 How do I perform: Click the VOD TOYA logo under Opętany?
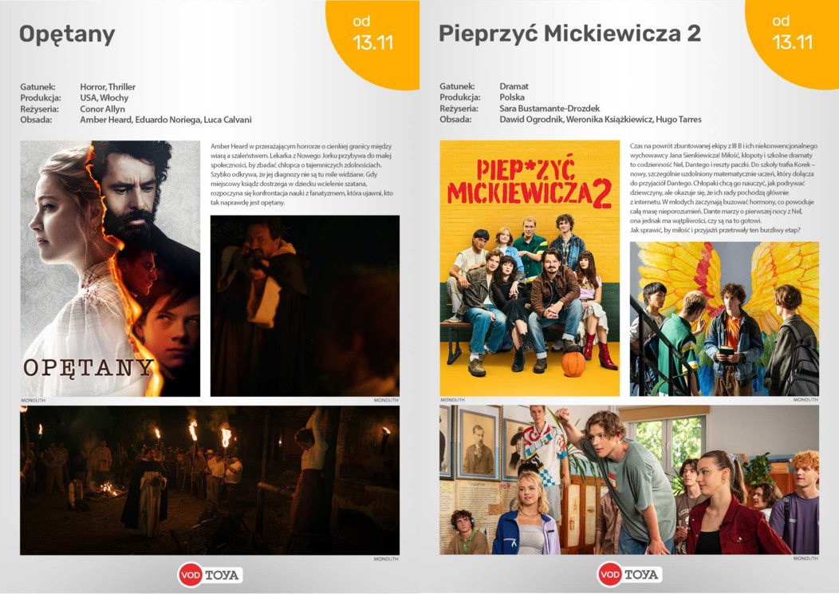point(209,574)
